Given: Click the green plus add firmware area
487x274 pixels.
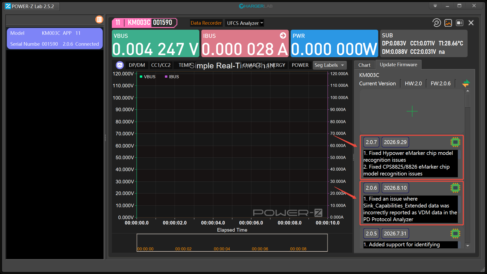Looking at the screenshot, I should [412, 111].
